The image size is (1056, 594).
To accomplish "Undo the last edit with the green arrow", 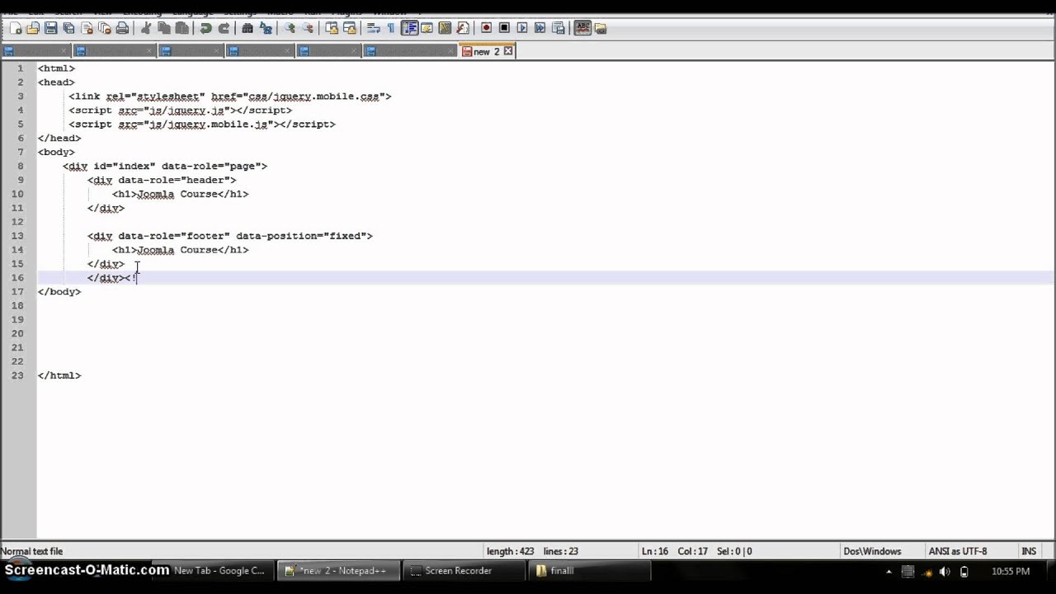I will point(205,28).
